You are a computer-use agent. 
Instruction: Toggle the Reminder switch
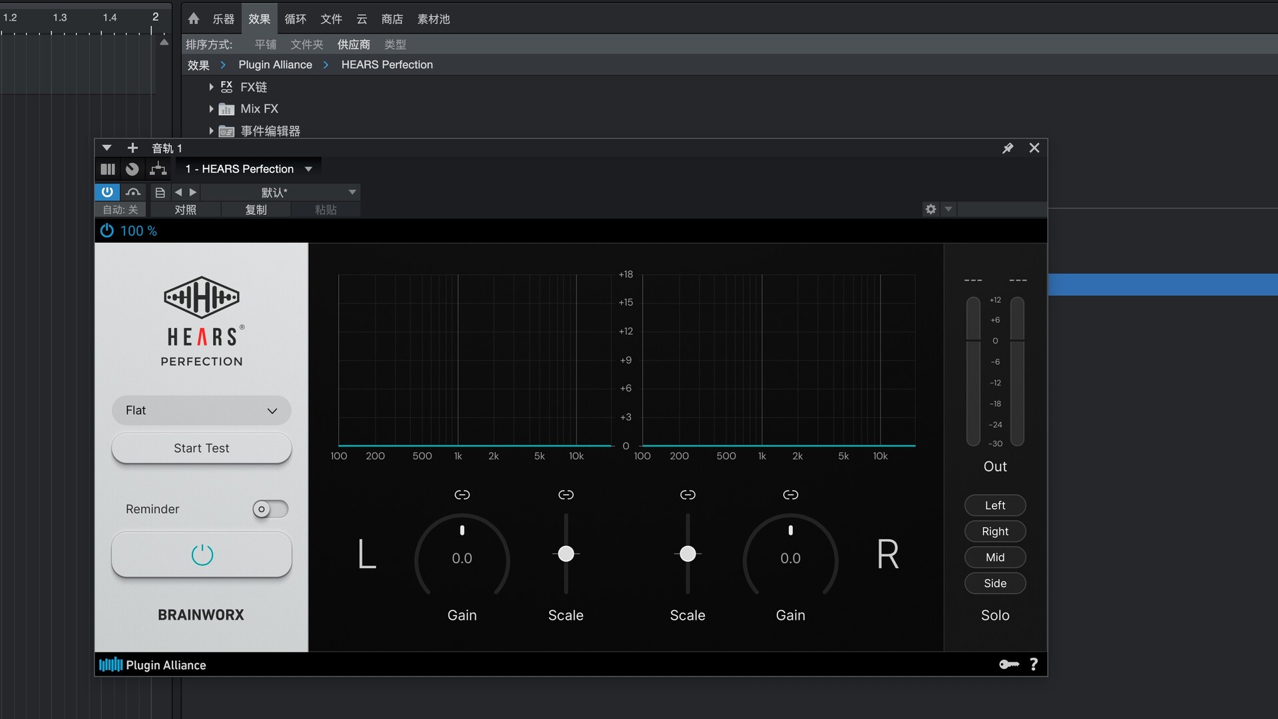270,509
